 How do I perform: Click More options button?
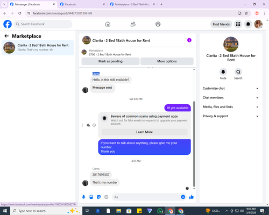click(167, 61)
